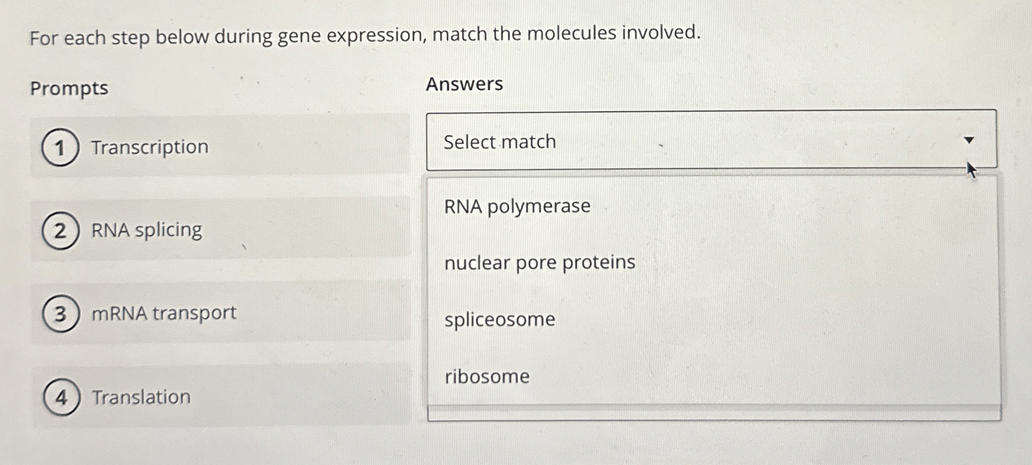Click the Translation prompt

141,396
